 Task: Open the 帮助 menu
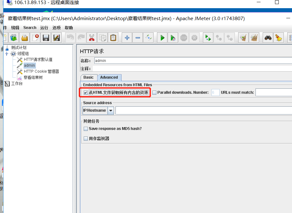[x=69, y=28]
